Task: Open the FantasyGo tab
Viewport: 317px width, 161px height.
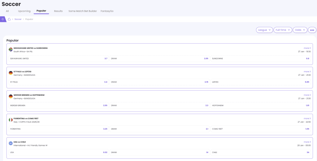Action: tap(107, 11)
